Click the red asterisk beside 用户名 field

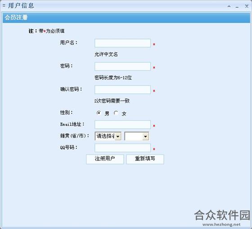(x=154, y=44)
